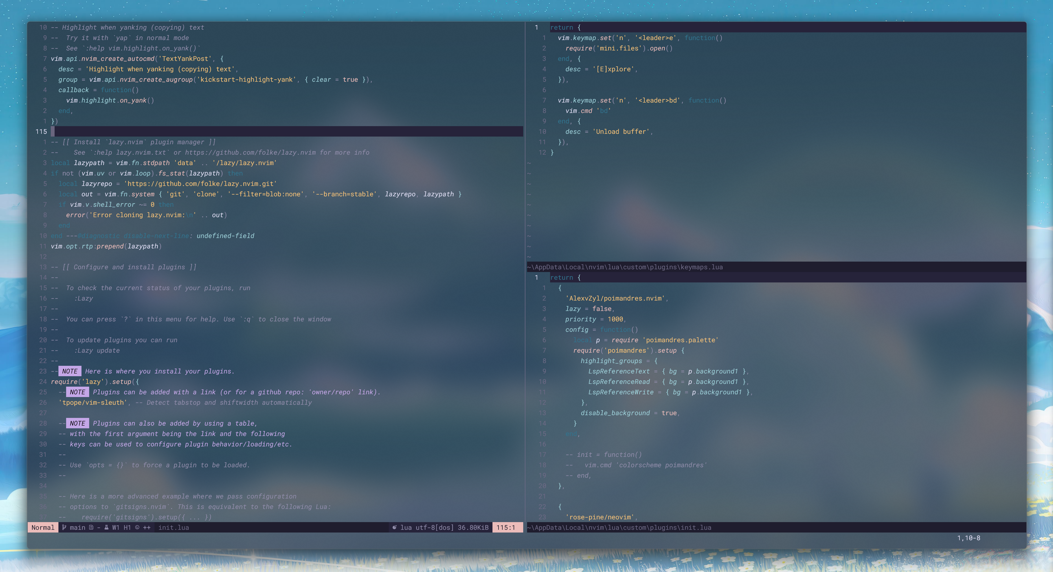
Task: Click the diff file icon after main
Action: pyautogui.click(x=91, y=528)
